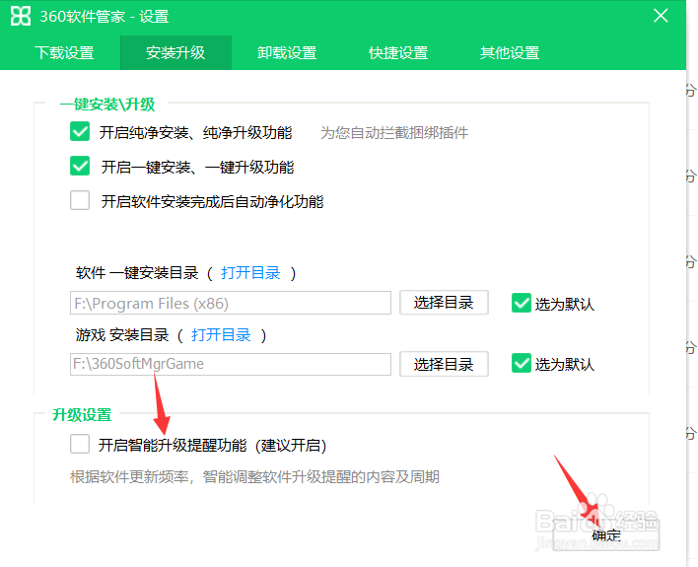698x567 pixels.
Task: Switch to the 下载设置 tab
Action: 64,52
